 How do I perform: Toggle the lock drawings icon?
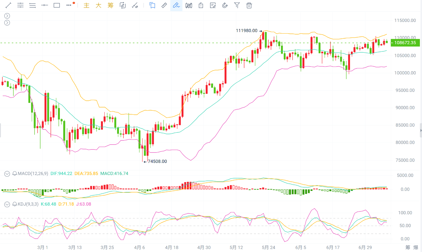201,5
